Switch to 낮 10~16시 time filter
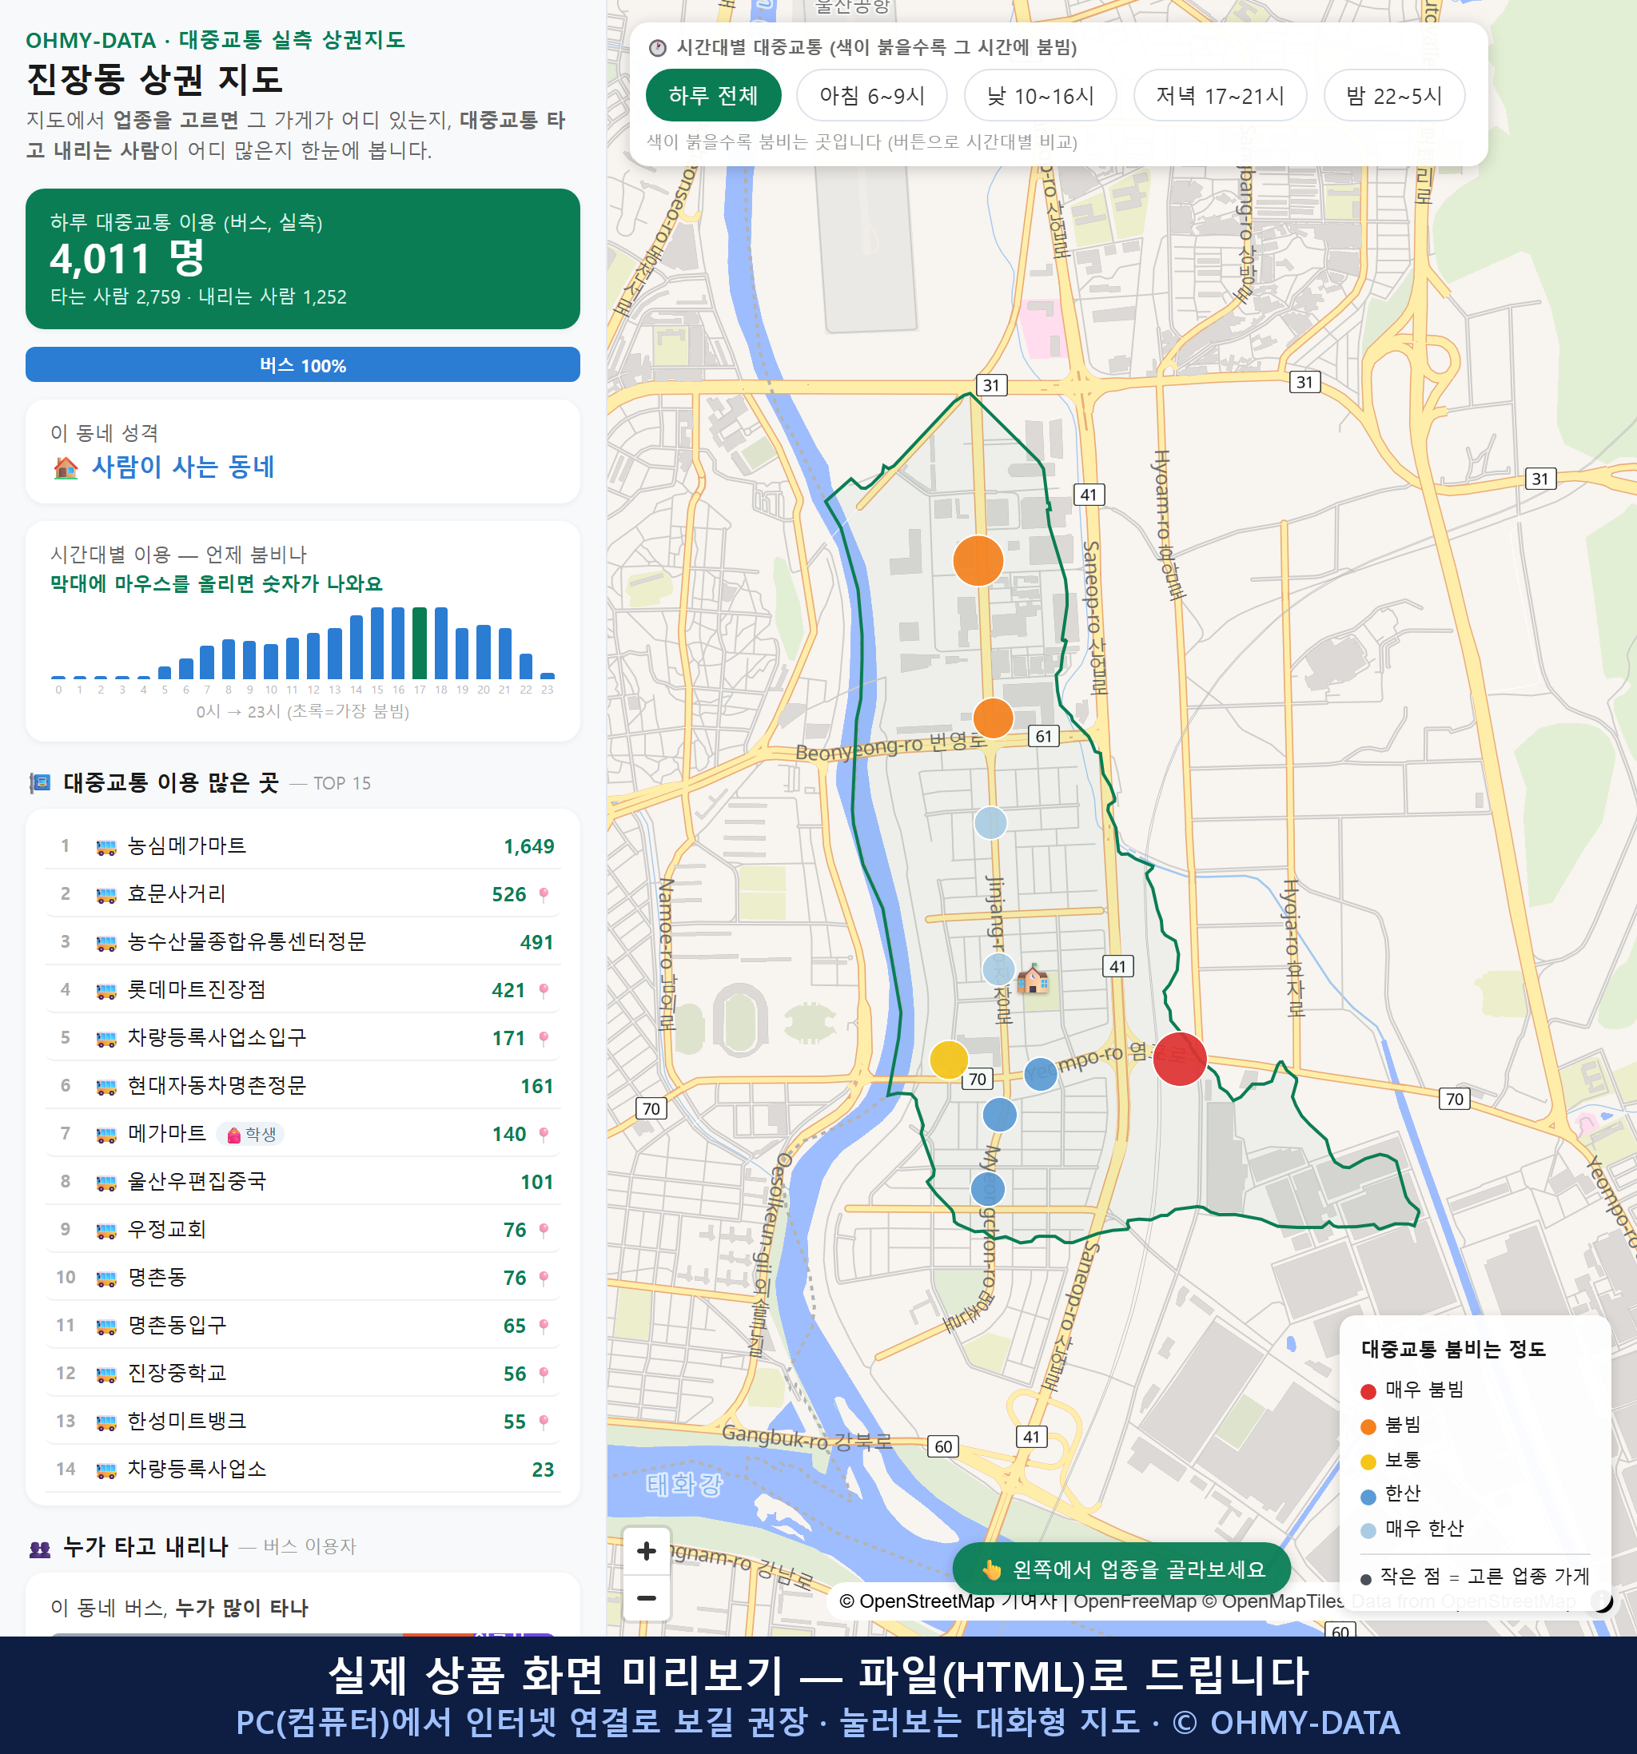The width and height of the screenshot is (1637, 1754). coord(1041,95)
